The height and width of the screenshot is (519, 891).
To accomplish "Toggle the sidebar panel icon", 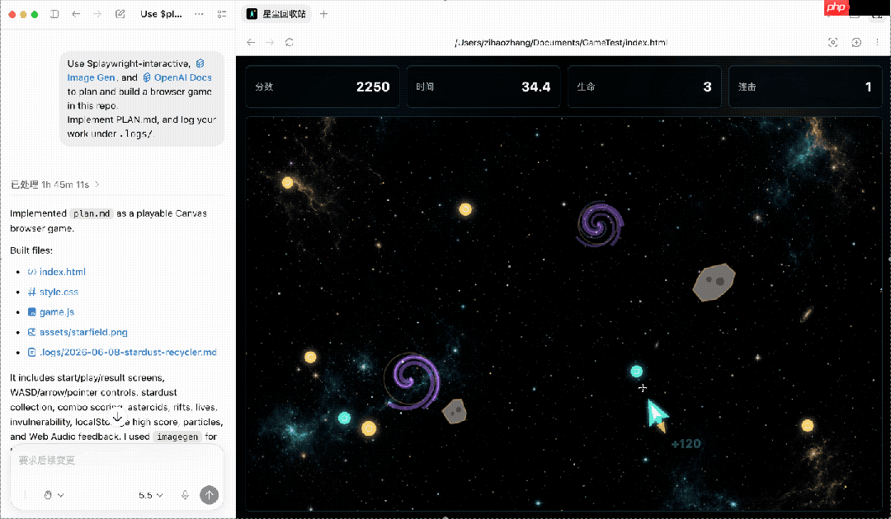I will coord(54,14).
